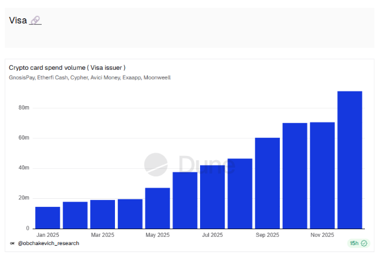Click the Jan 2025 x-axis label

[48, 235]
